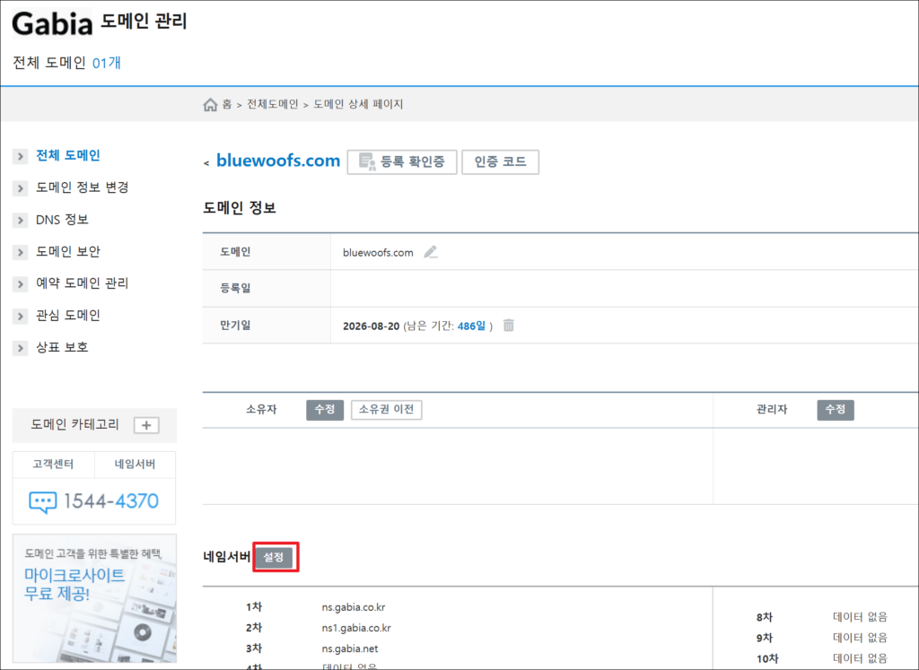
Task: Open 상표 보호 menu item
Action: click(62, 347)
